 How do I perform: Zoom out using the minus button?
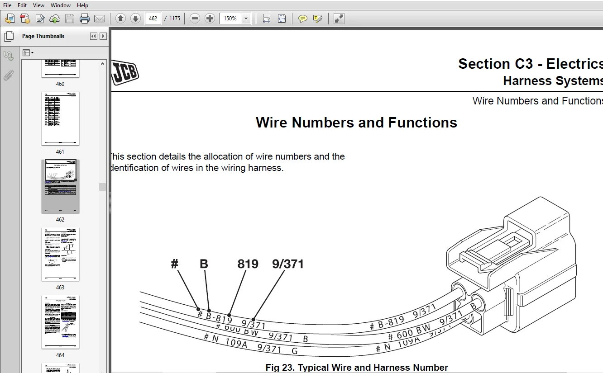pyautogui.click(x=195, y=19)
